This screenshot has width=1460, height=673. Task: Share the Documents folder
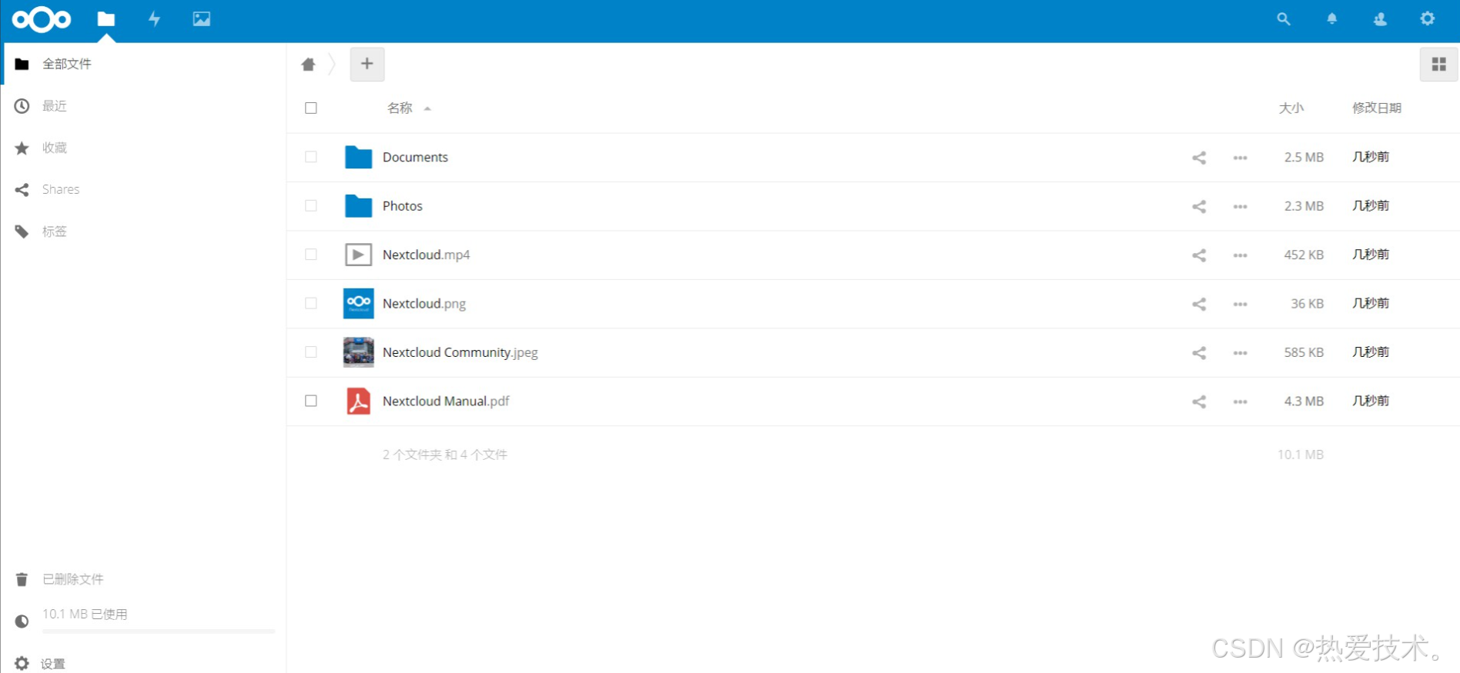tap(1199, 158)
